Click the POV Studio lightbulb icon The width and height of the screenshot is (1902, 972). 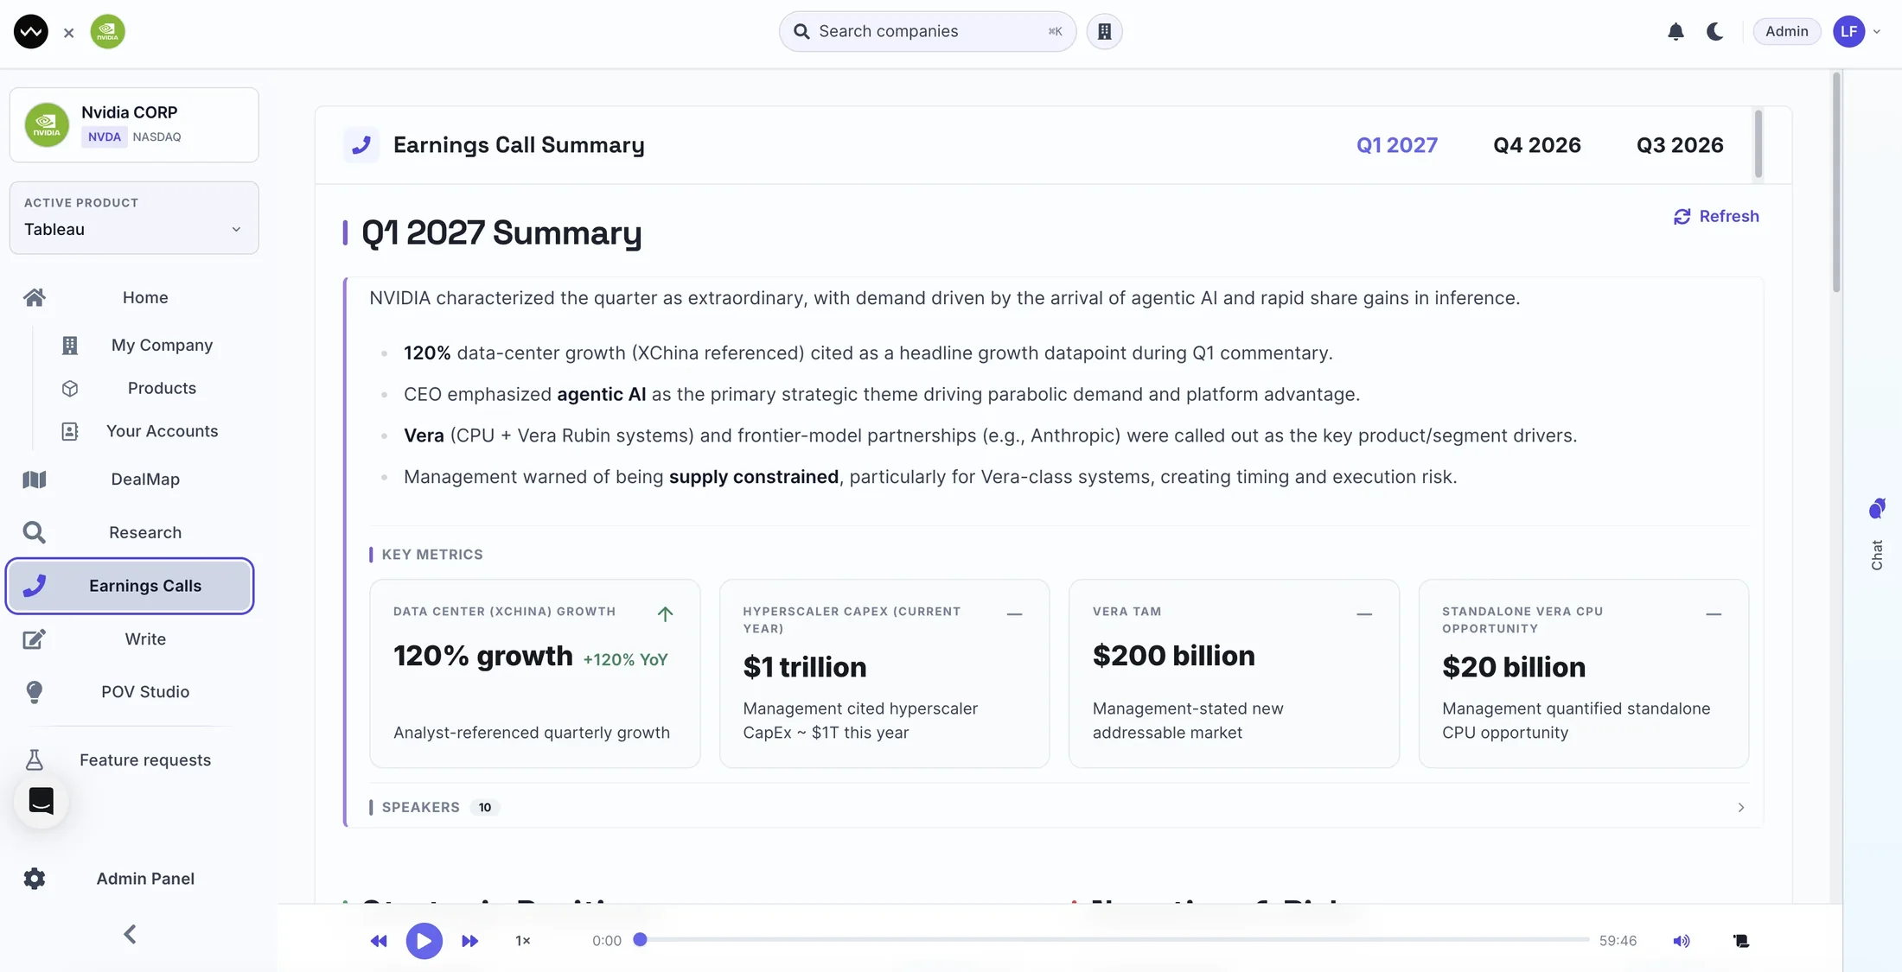point(35,692)
